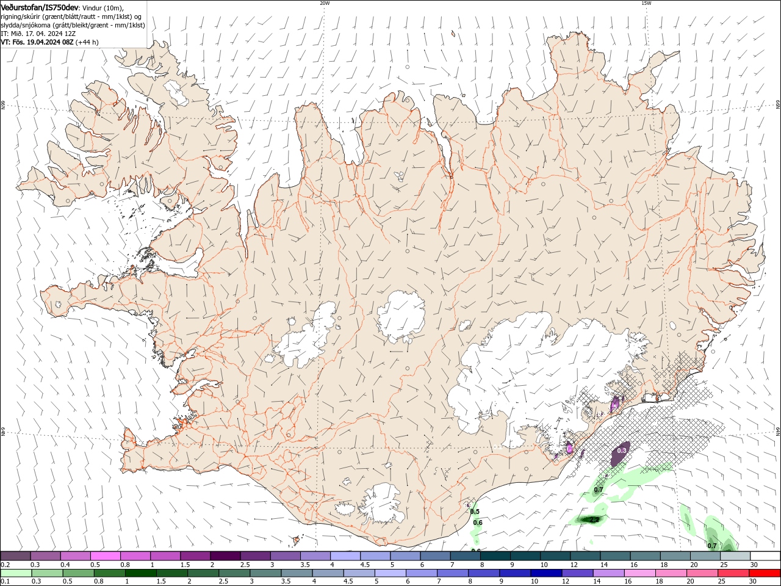The width and height of the screenshot is (781, 586).
Task: Click the 0.7 value at the map's bottom-right corner
Action: pos(712,546)
